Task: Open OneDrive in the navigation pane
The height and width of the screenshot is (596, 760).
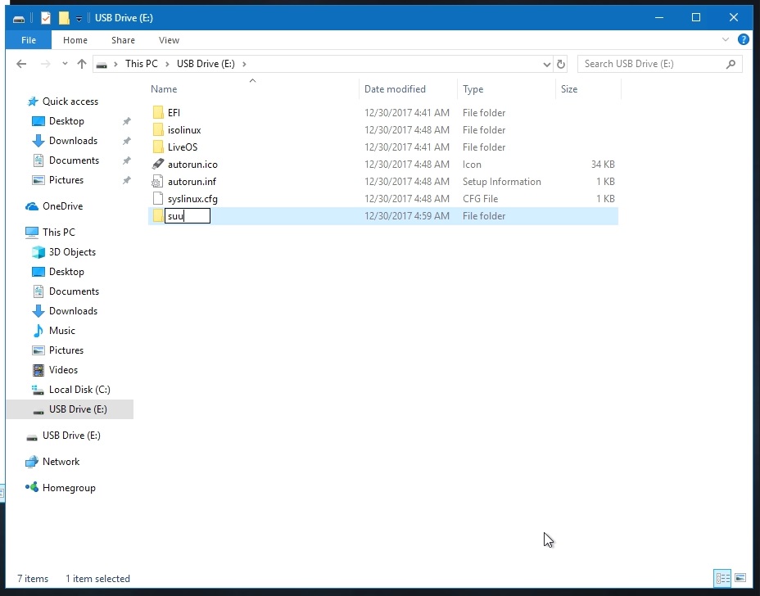Action: [x=62, y=206]
